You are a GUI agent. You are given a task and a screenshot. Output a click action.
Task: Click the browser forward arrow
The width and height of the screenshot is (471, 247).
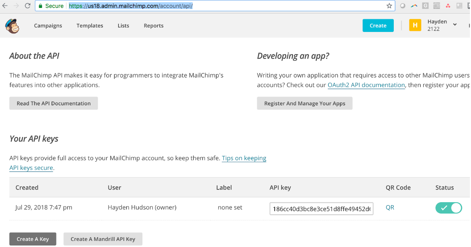click(x=16, y=6)
